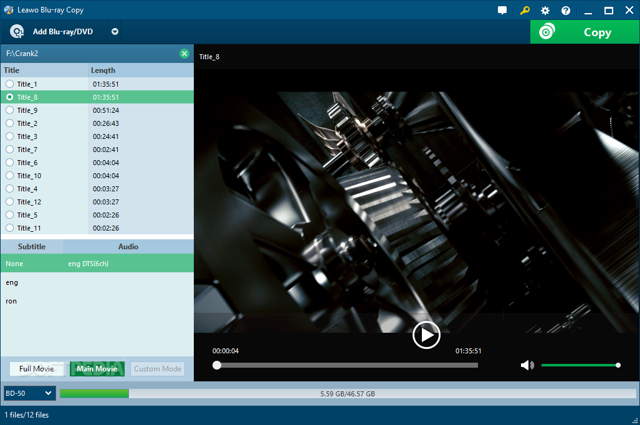Start the green Copy button
Image resolution: width=640 pixels, height=425 pixels.
coord(585,32)
